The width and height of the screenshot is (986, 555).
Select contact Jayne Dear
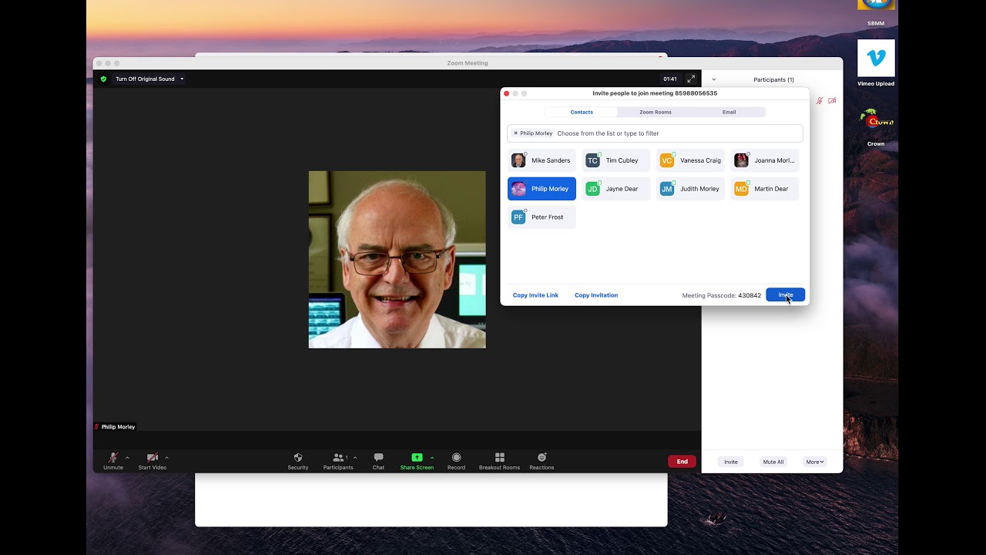[x=615, y=189]
